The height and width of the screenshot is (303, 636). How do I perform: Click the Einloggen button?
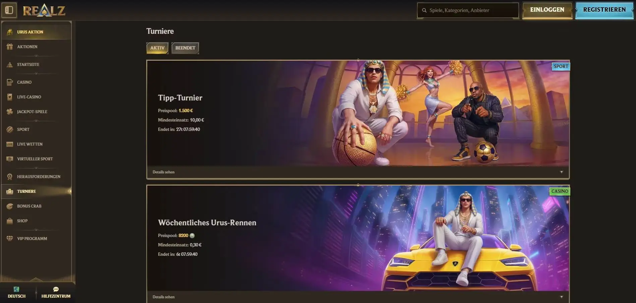click(547, 10)
